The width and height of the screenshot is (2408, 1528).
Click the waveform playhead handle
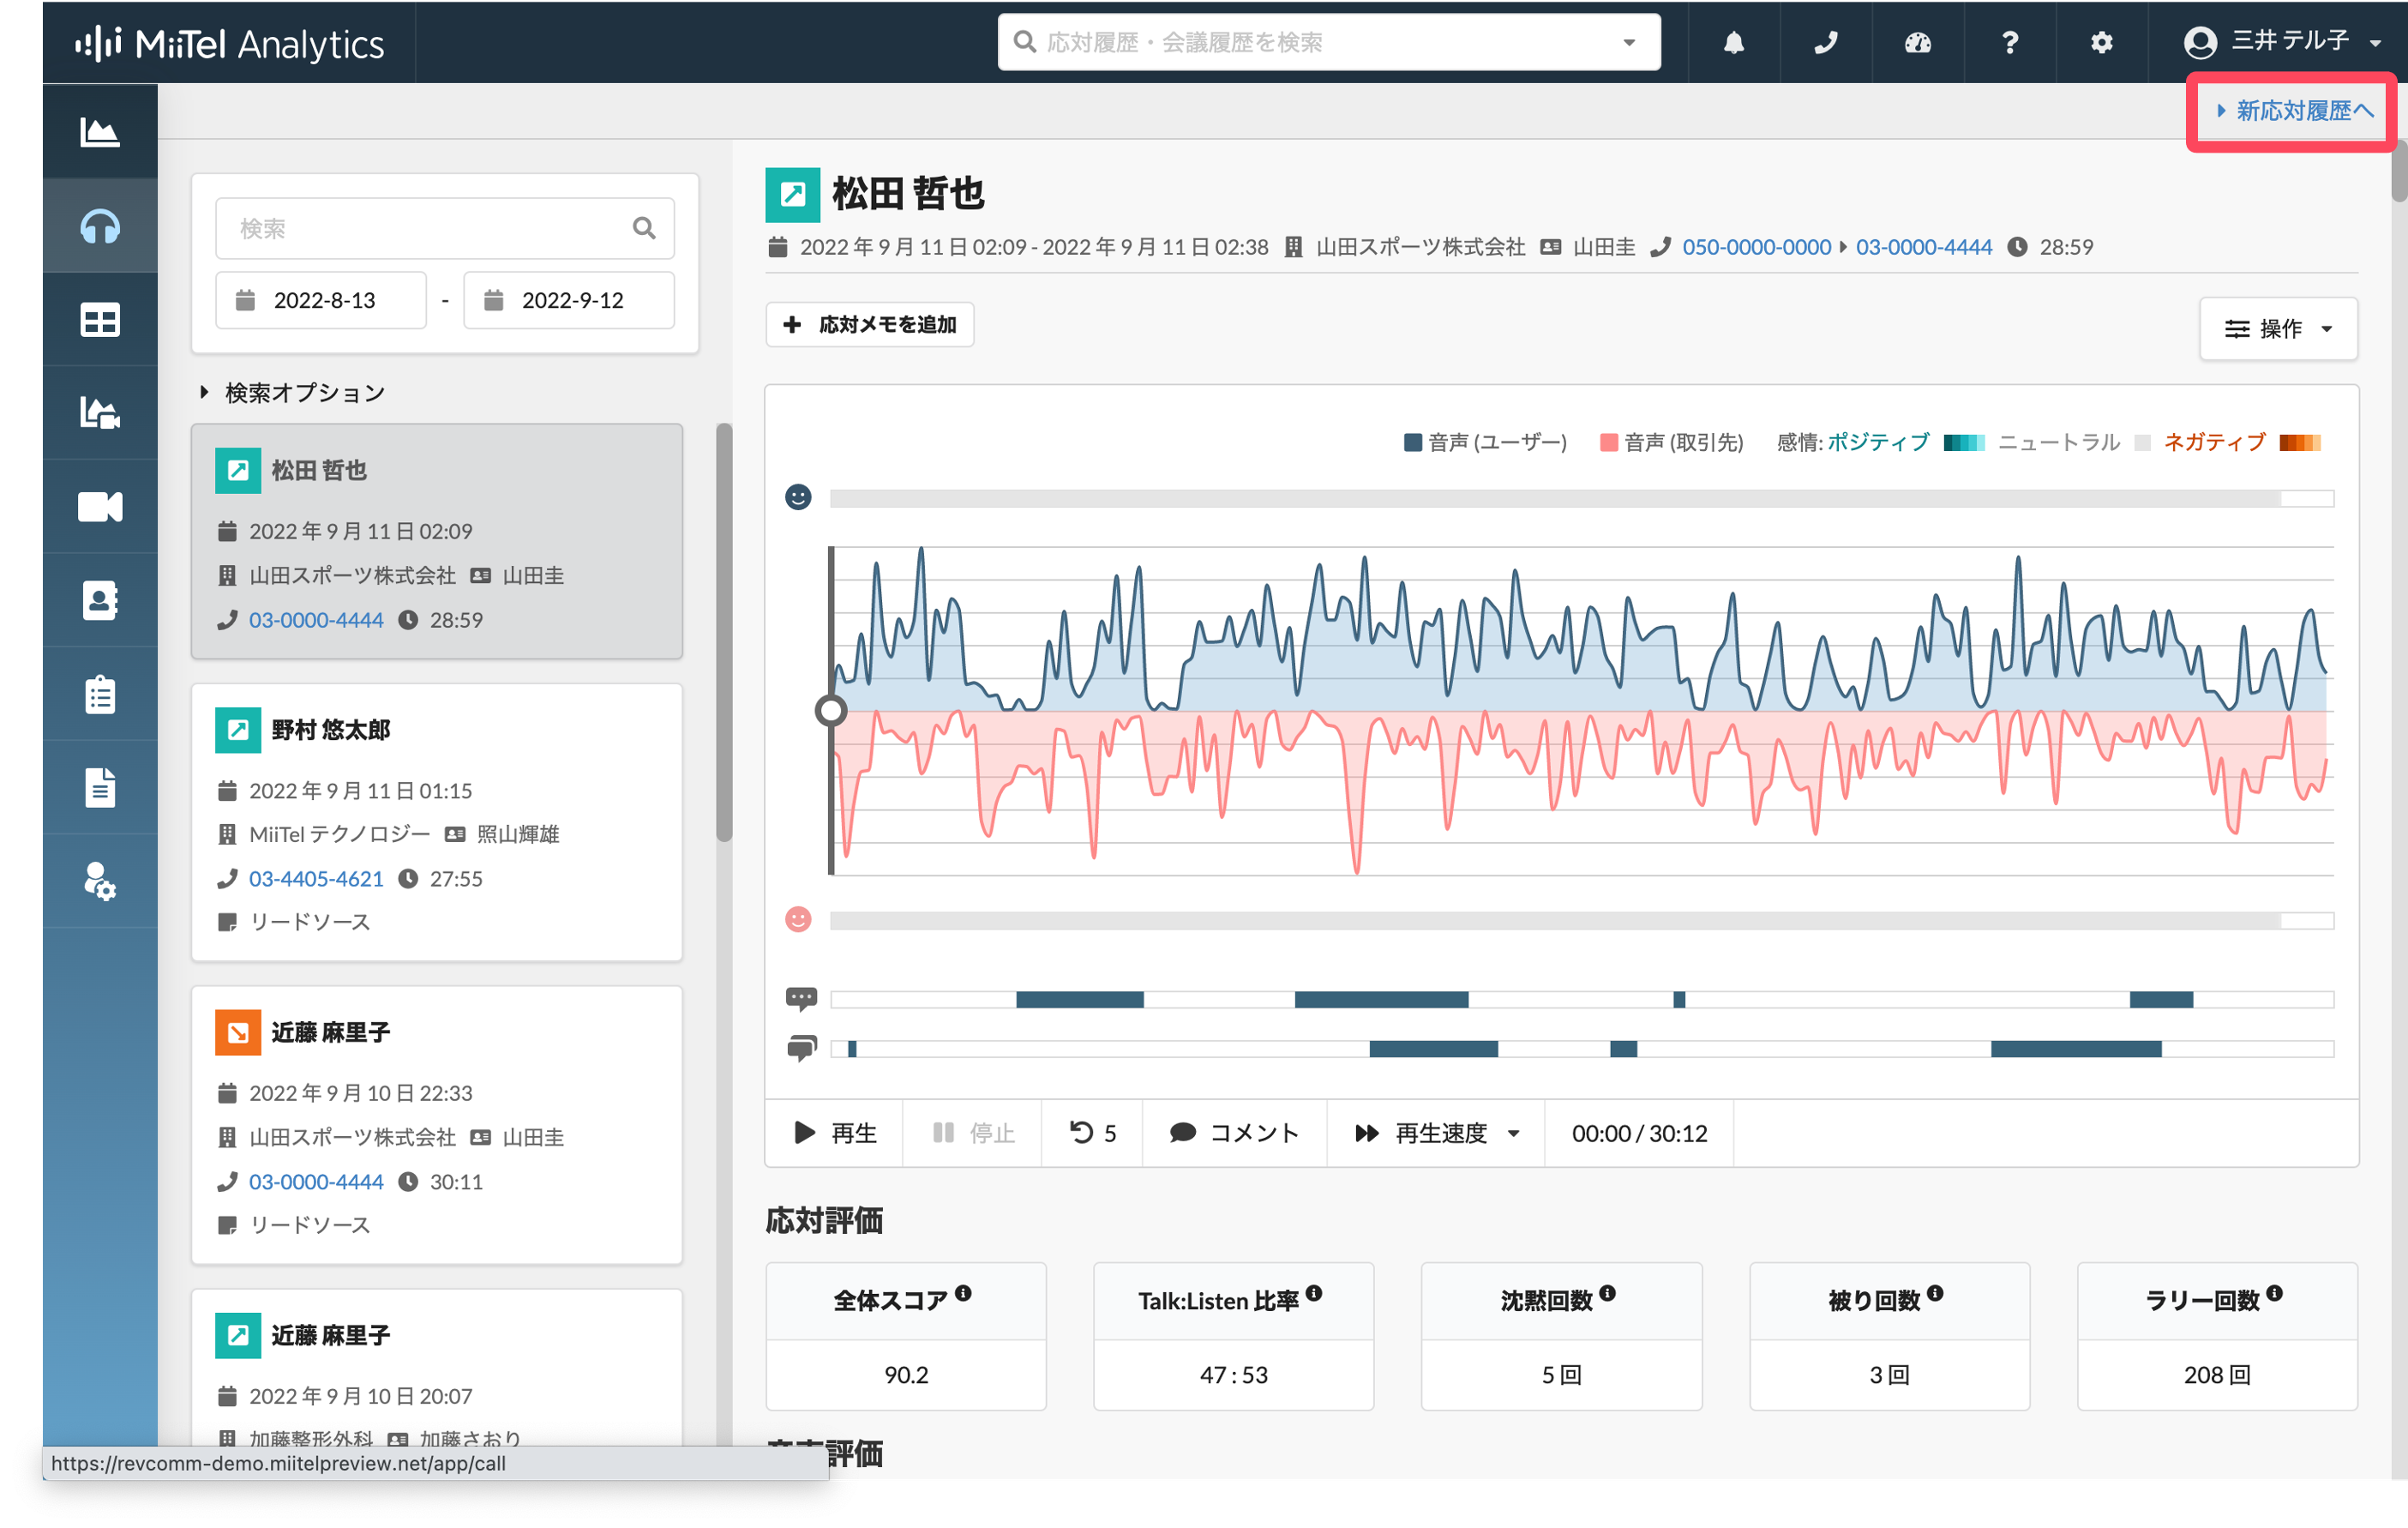tap(831, 711)
